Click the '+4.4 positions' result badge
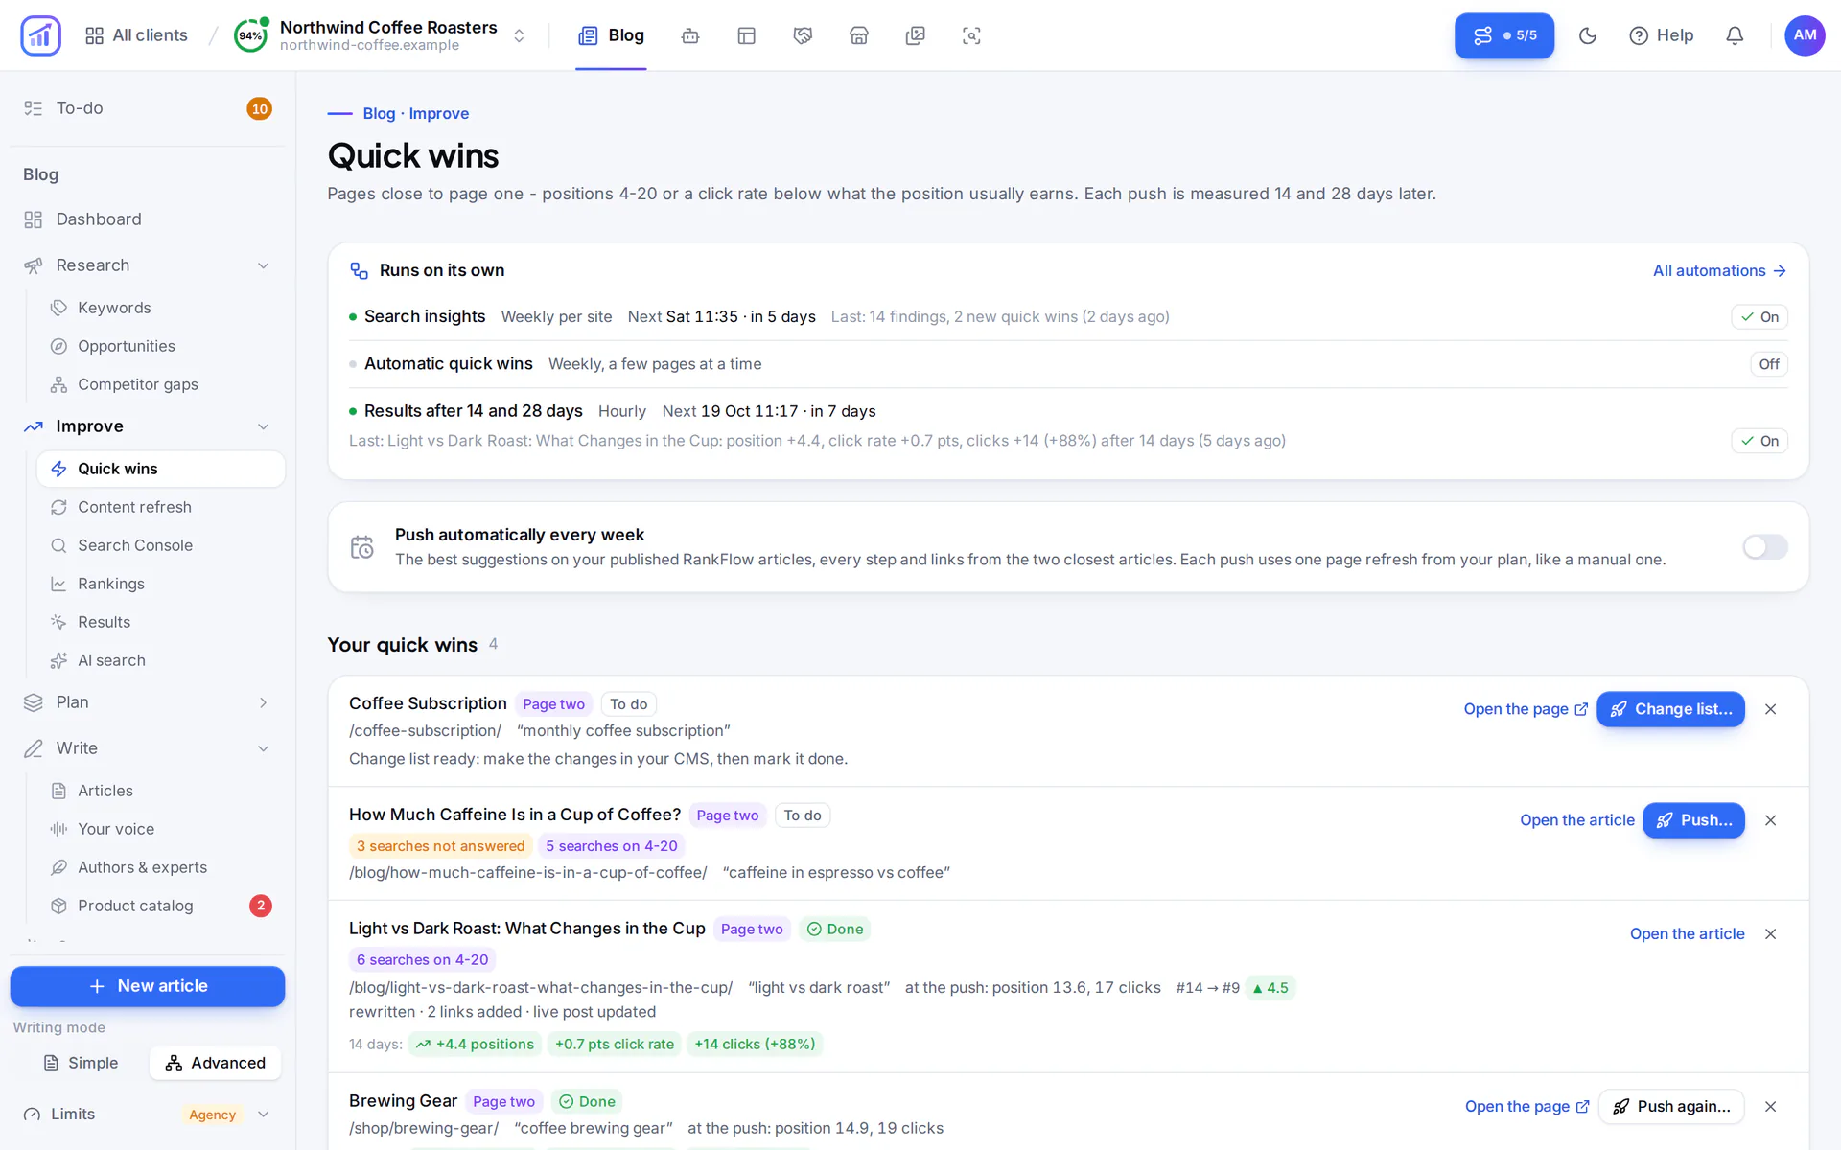 (x=475, y=1045)
